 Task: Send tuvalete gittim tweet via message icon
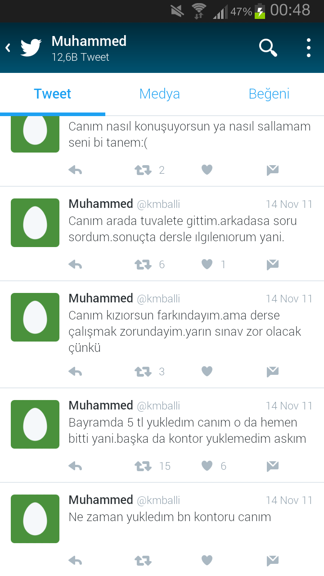coord(272,265)
